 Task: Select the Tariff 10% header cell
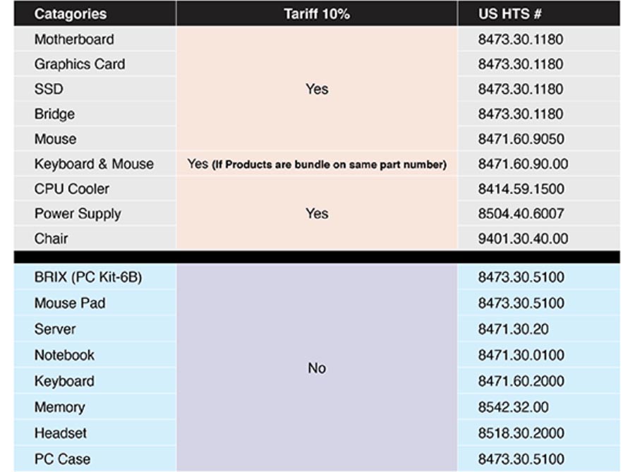coord(317,14)
